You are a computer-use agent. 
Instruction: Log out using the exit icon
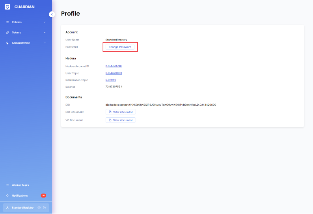(45, 207)
